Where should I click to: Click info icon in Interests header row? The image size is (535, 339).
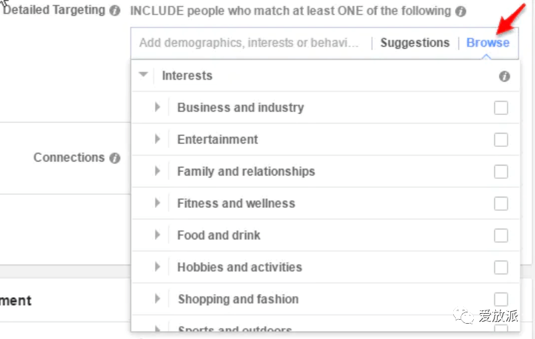[504, 76]
